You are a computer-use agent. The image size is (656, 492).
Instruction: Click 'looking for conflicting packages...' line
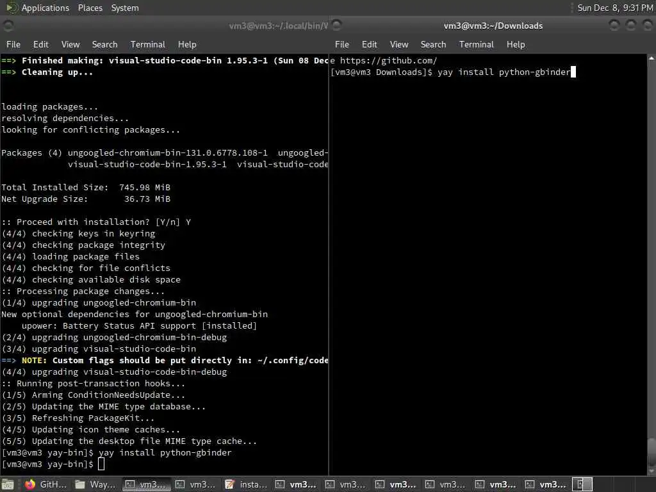[91, 129]
